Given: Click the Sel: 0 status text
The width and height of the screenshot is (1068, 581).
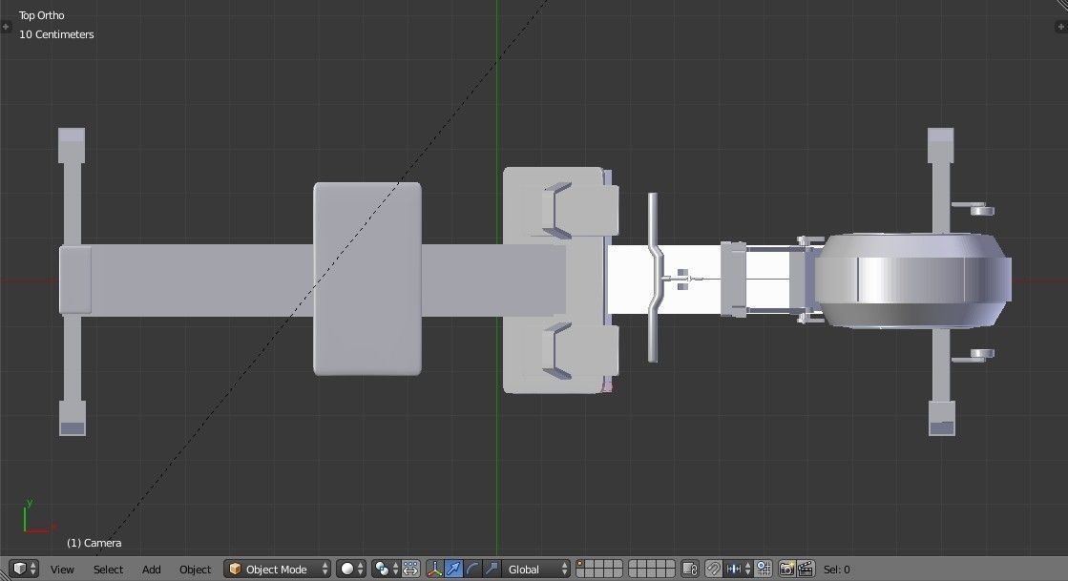Looking at the screenshot, I should (836, 570).
